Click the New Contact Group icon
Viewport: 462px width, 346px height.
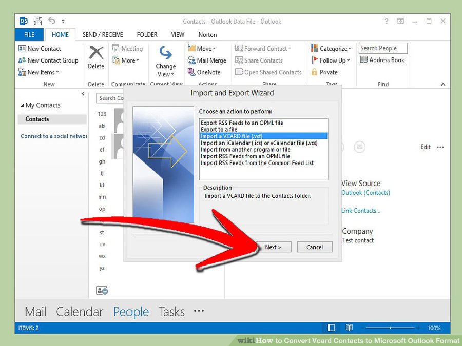22,60
